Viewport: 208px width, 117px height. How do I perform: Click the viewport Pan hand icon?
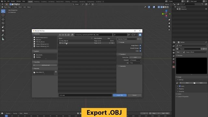(x=169, y=23)
